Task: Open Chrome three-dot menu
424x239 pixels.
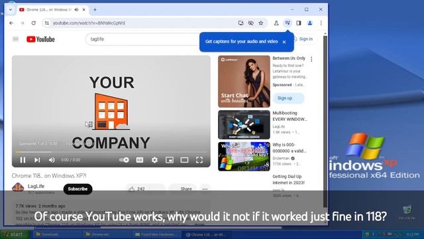Action: click(321, 23)
